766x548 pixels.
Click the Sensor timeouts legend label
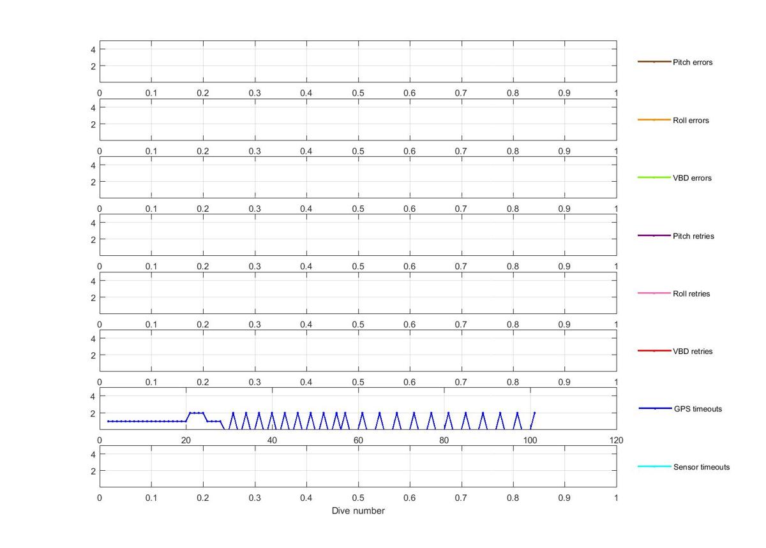702,467
